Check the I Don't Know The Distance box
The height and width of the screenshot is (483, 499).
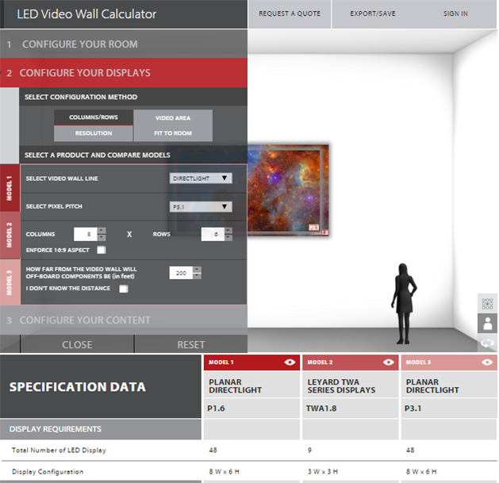pyautogui.click(x=124, y=289)
